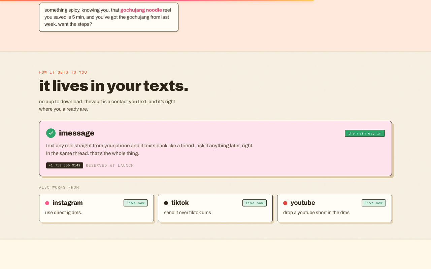
Task: Click the chat bubble about something spicy
Action: coord(109,17)
